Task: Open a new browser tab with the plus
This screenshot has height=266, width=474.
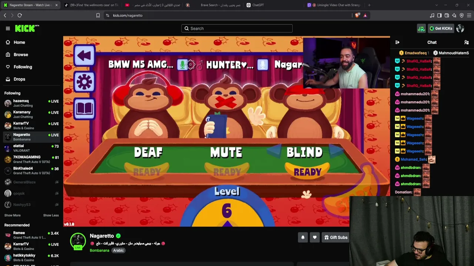Action: pos(369,5)
